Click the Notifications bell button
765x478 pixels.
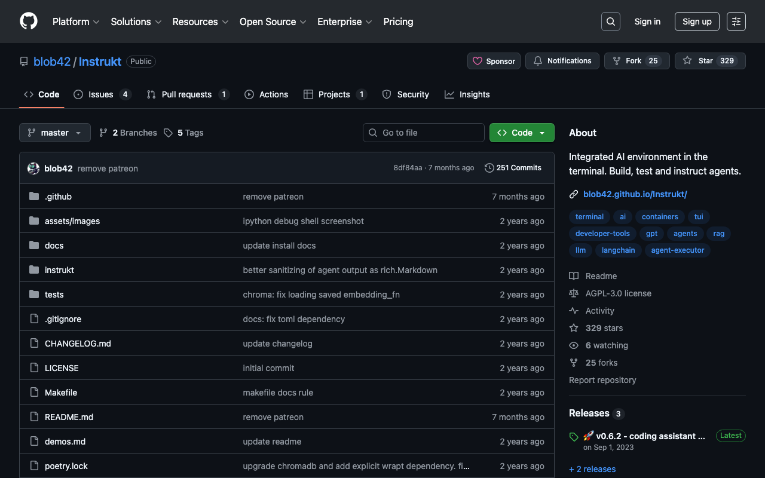(562, 61)
